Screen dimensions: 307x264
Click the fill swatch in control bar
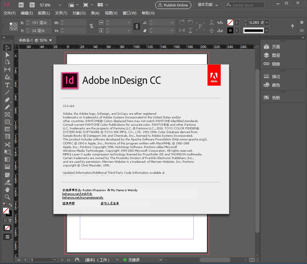tap(230, 23)
